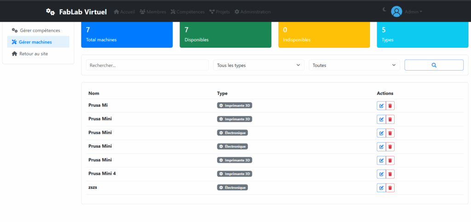This screenshot has width=471, height=222.
Task: Edit the zszs machine
Action: point(381,188)
